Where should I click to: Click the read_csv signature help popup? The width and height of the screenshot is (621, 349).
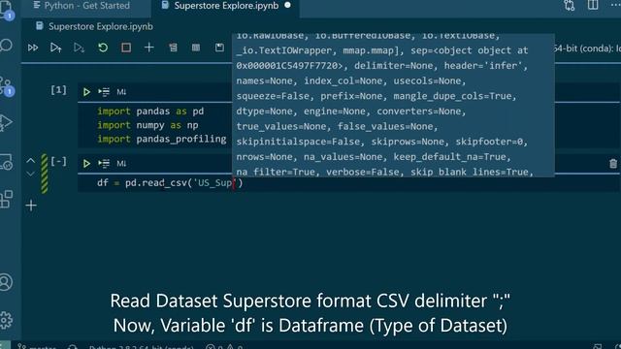(x=393, y=106)
